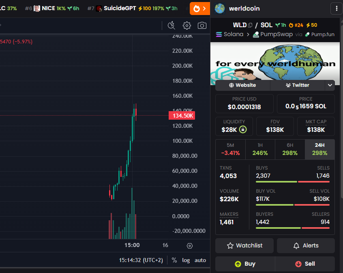Open the chart settings gear
This screenshot has width=343, height=273.
187,26
